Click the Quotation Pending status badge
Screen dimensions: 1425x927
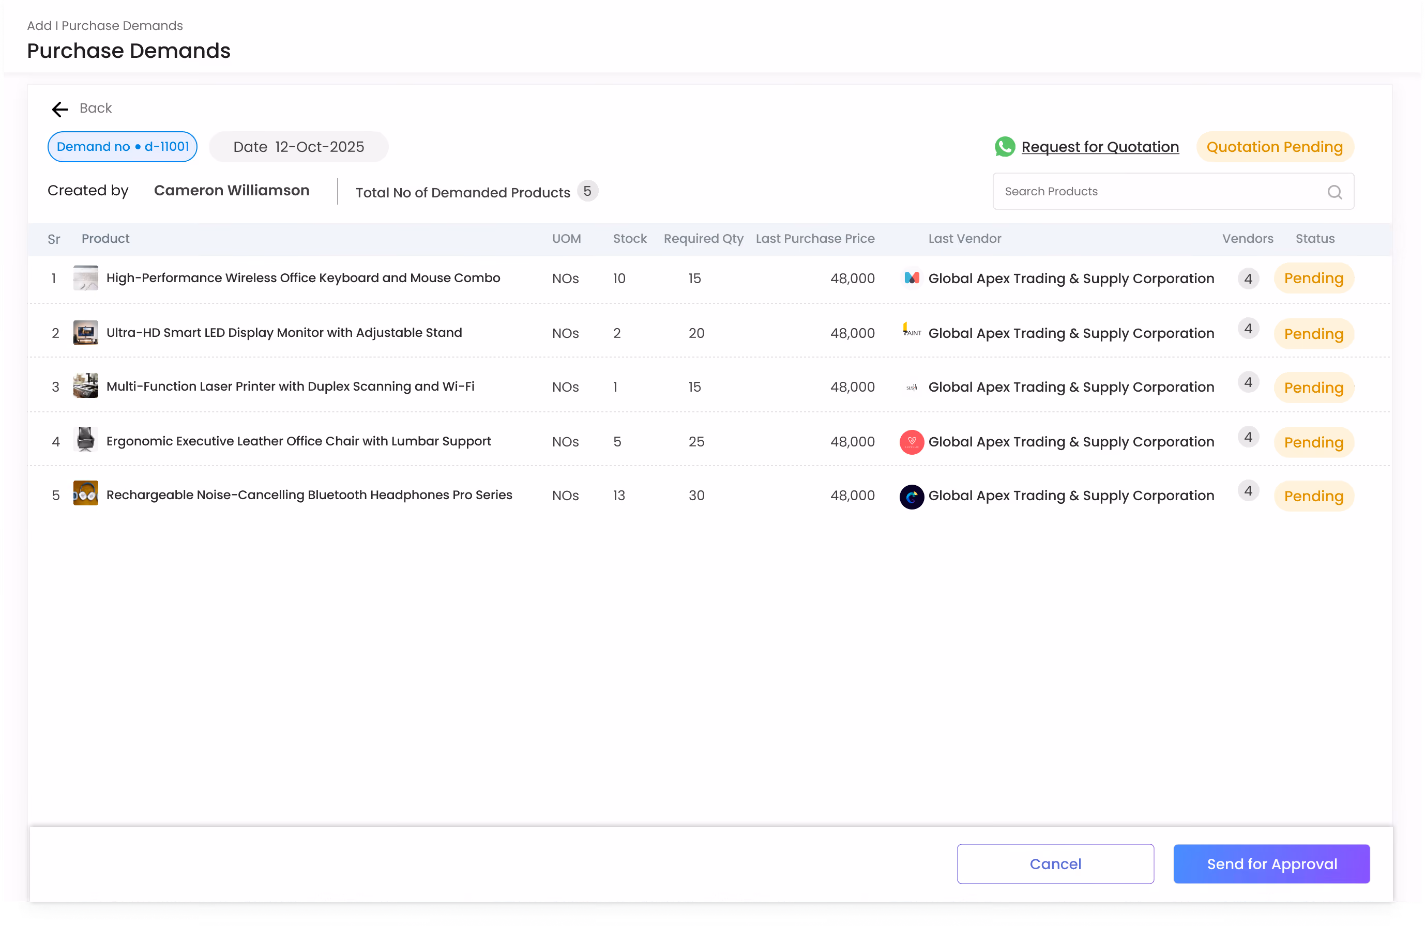click(x=1274, y=147)
